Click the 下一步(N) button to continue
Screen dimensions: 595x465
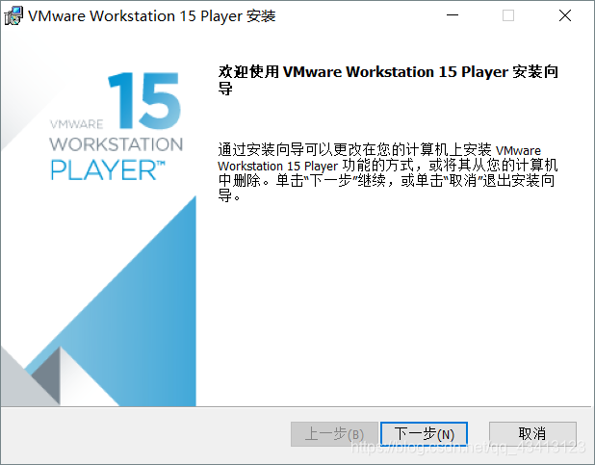[424, 433]
